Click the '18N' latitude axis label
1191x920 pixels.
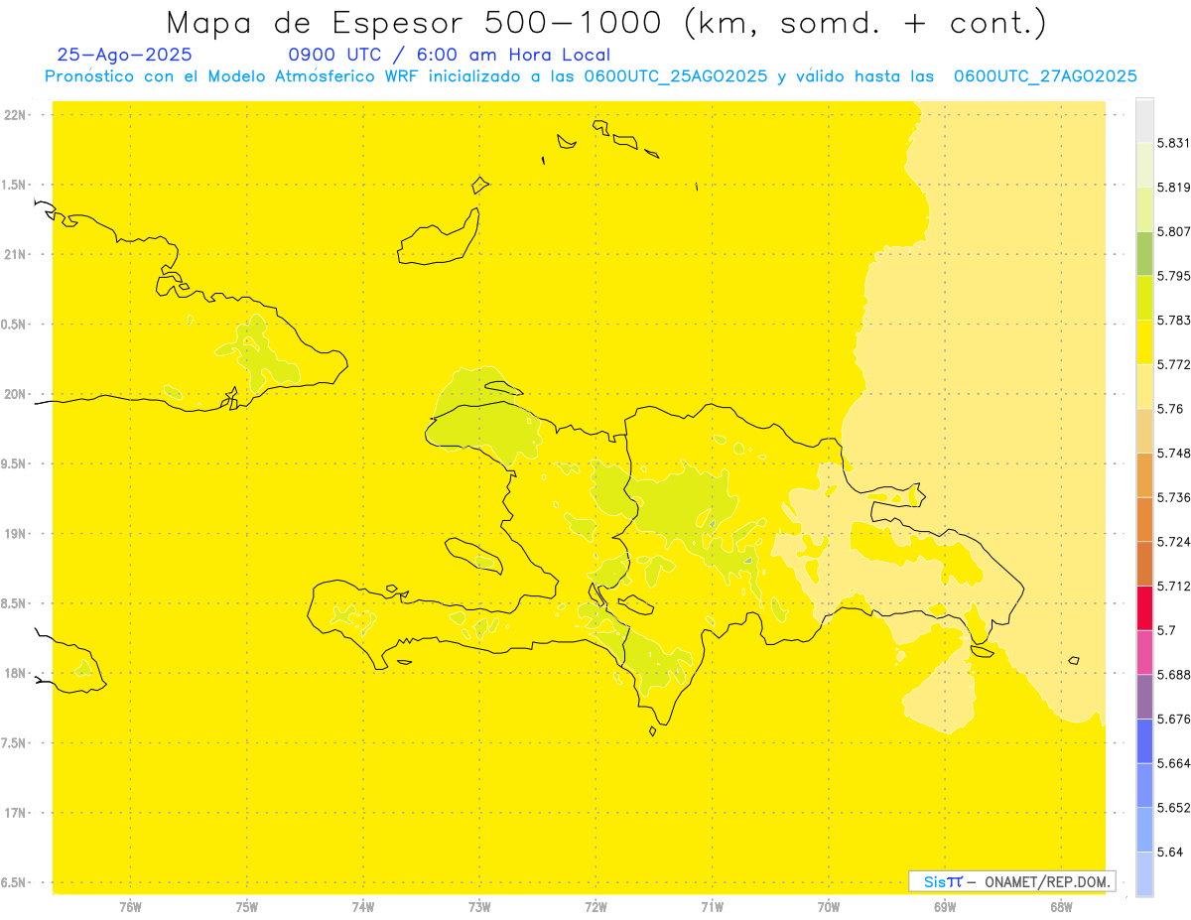pos(14,673)
